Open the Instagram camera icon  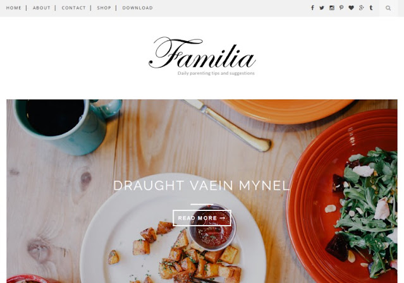(x=332, y=8)
